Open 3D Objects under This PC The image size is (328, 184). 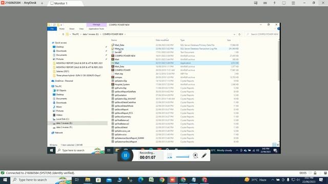(x=61, y=90)
